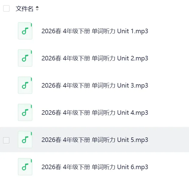This screenshot has height=177, width=189.
Task: Sort files by clicking 文件名 header
Action: (24, 9)
